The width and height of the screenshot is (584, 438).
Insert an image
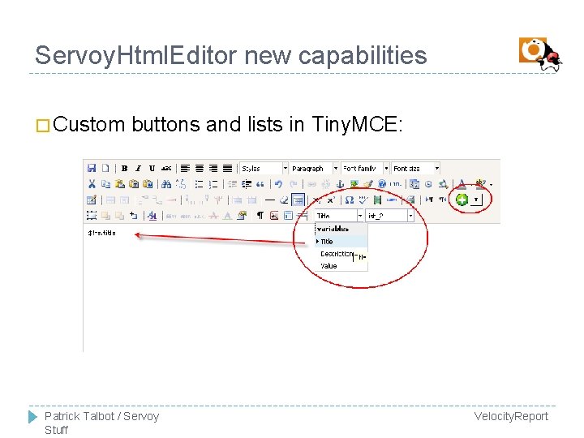click(x=354, y=184)
